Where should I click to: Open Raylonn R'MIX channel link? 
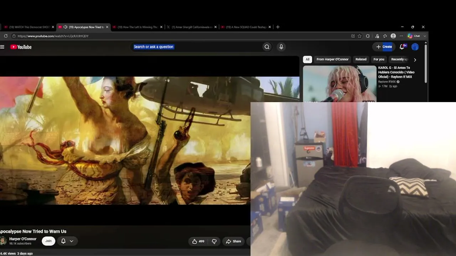pos(387,82)
